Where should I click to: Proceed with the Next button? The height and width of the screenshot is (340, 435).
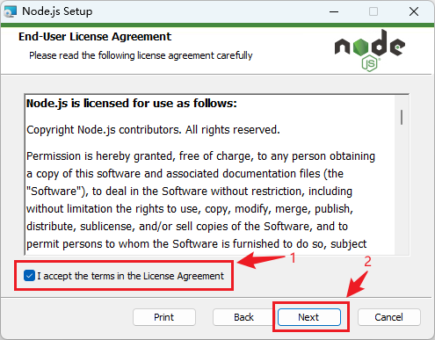click(x=309, y=317)
